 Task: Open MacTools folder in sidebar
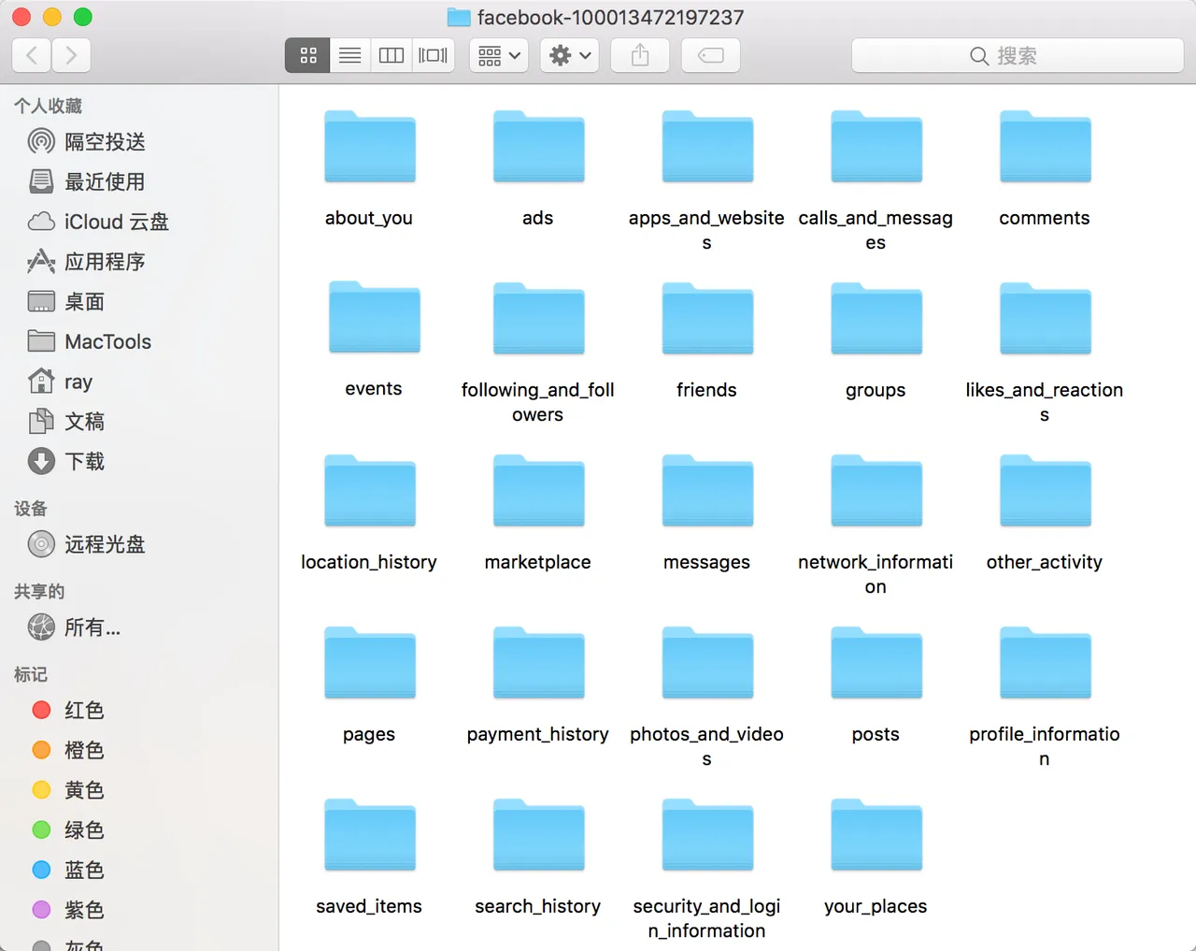pyautogui.click(x=139, y=341)
